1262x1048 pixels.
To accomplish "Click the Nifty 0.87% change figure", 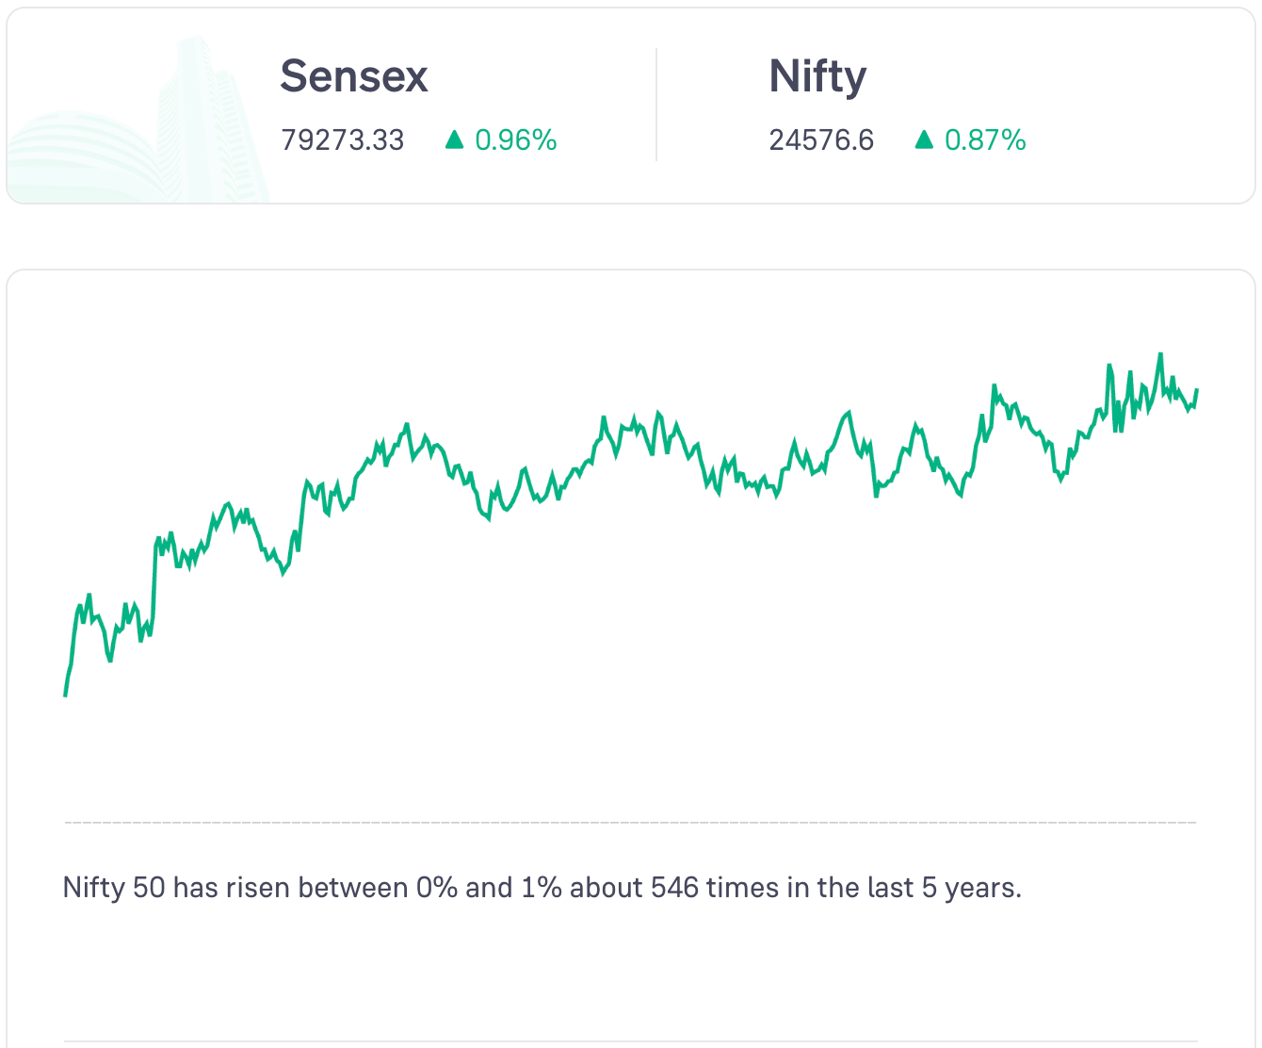I will (985, 140).
